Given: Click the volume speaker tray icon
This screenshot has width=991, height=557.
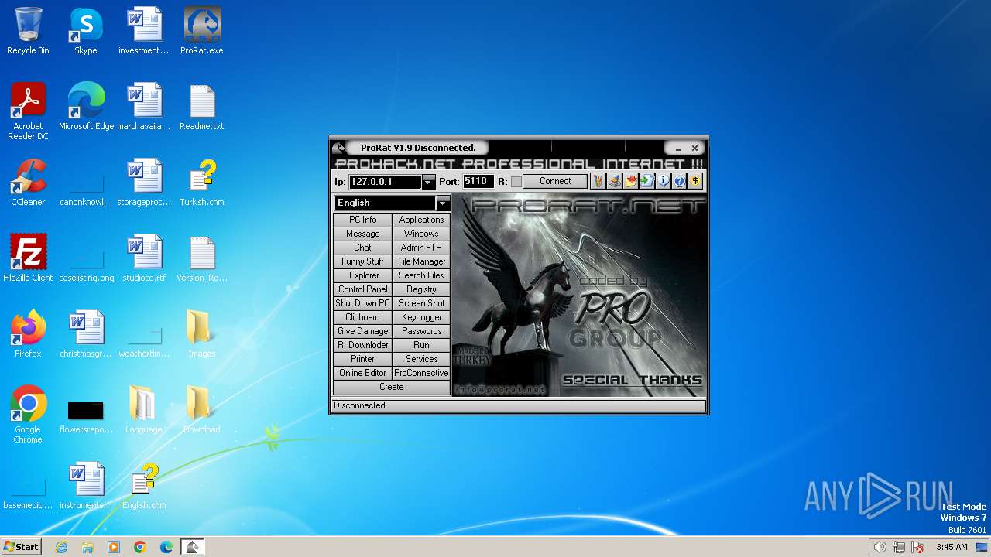Looking at the screenshot, I should (x=880, y=547).
